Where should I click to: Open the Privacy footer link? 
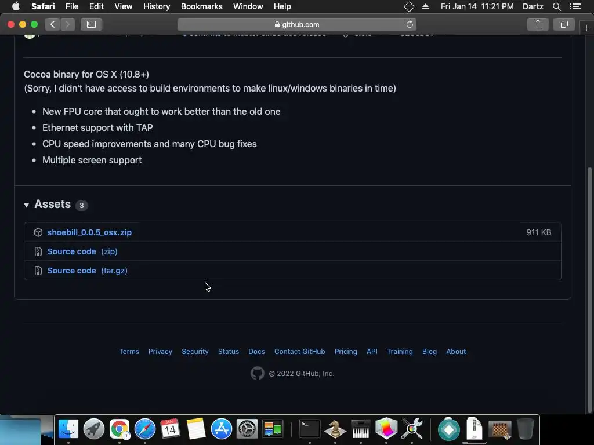tap(160, 352)
